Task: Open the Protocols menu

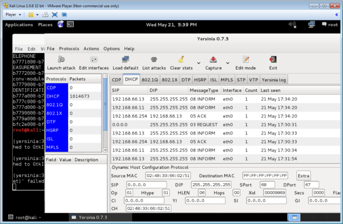Action: point(69,49)
